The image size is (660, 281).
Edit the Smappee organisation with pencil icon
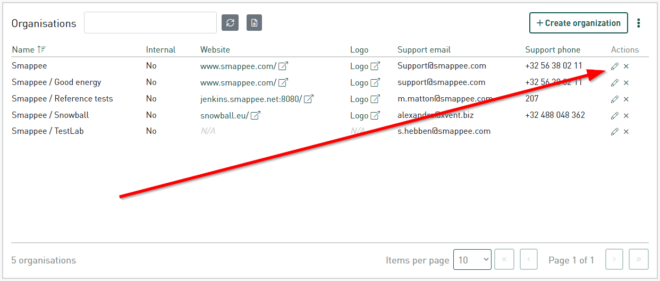615,66
